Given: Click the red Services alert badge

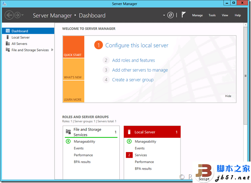Looking at the screenshot, I should tap(129, 155).
